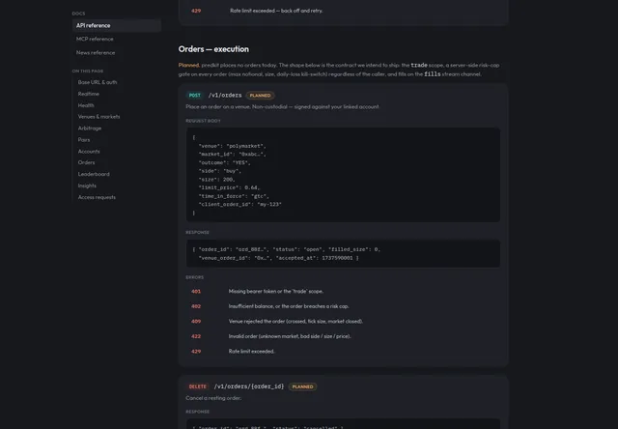Viewport: 618px width, 429px height.
Task: Click 'Place an order on a venue' description
Action: 283,107
